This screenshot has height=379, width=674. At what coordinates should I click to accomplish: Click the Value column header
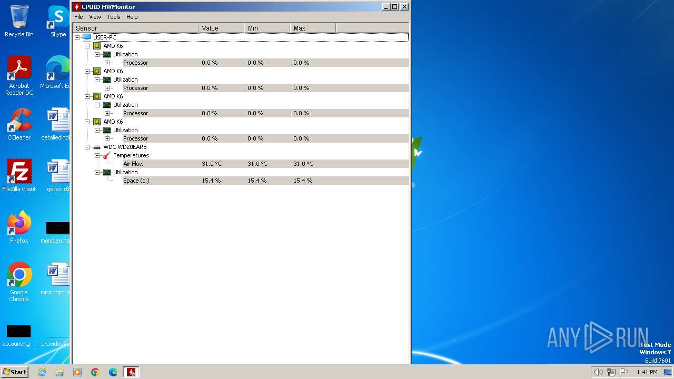point(221,28)
